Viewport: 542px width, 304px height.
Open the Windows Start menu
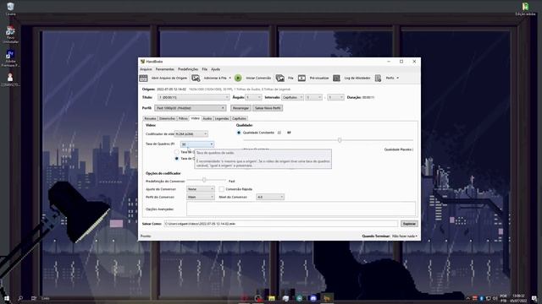[6, 298]
